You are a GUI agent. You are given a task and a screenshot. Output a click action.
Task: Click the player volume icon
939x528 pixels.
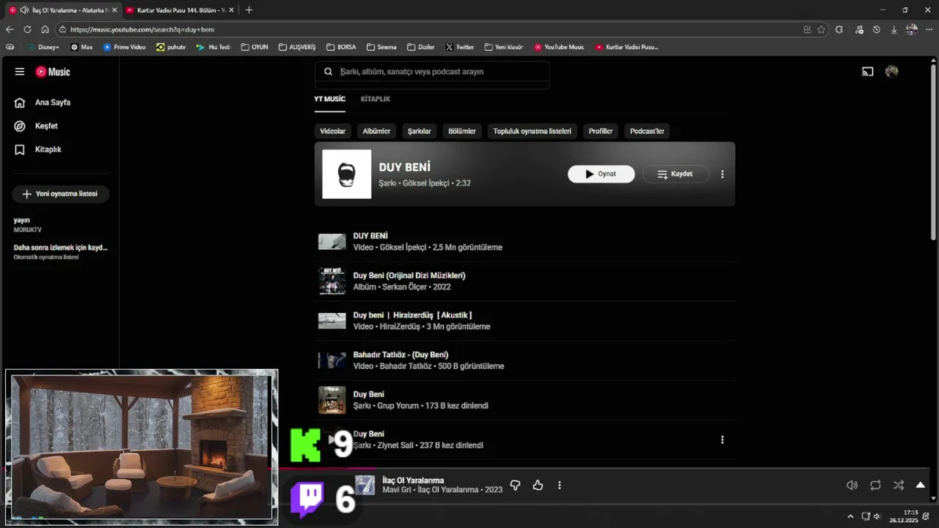pos(852,485)
